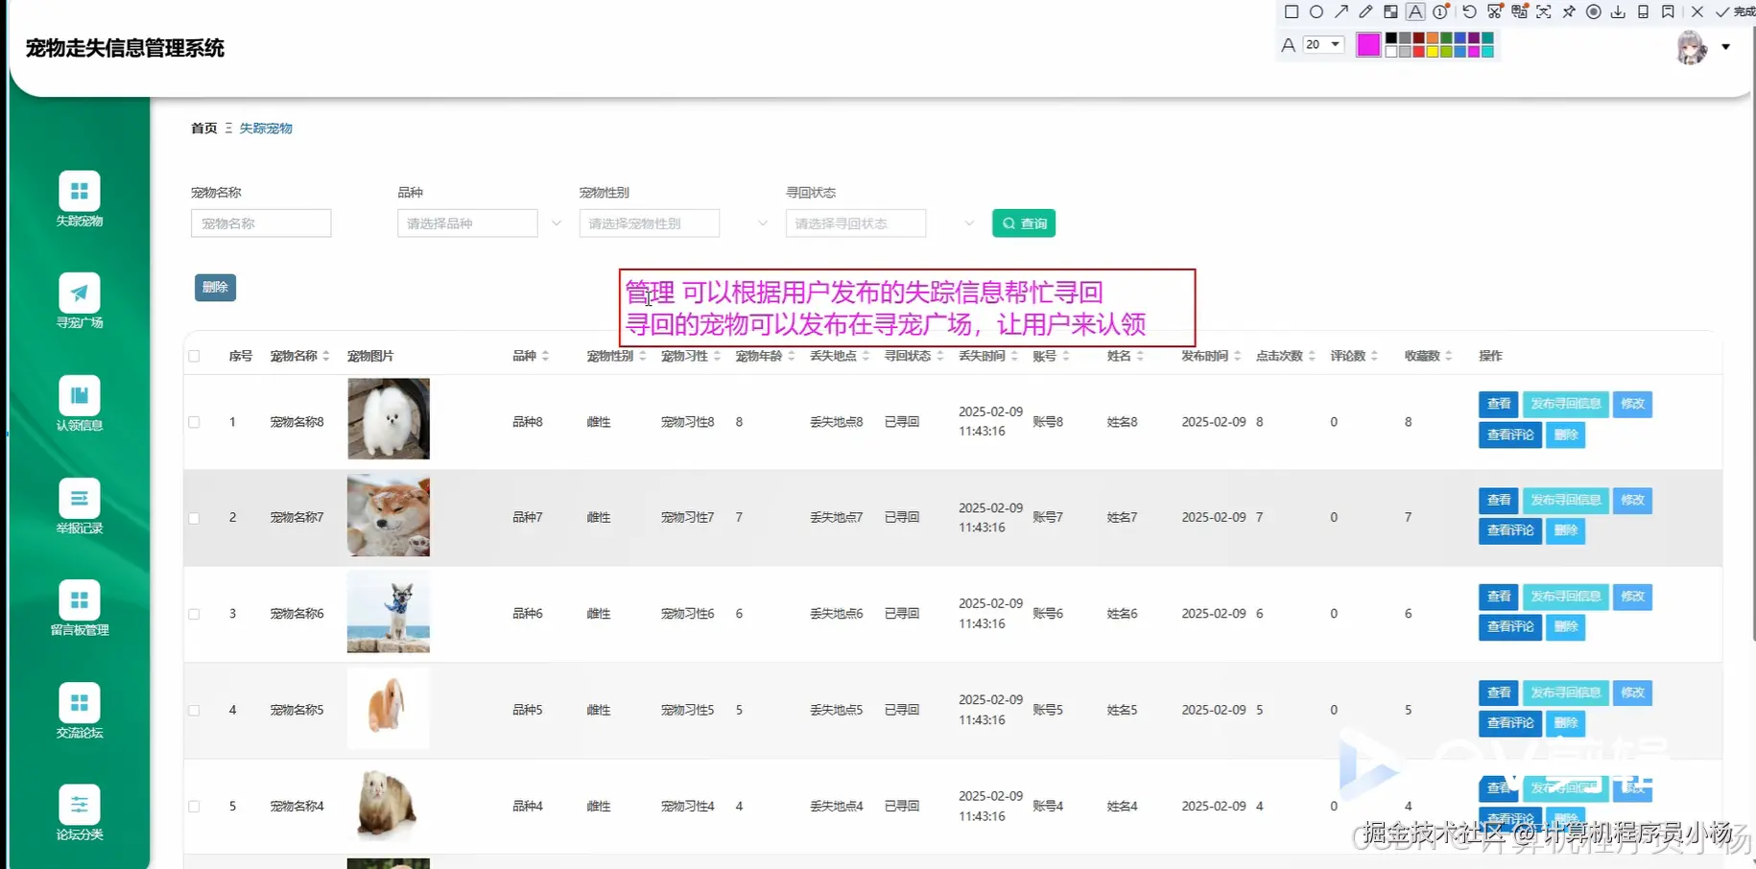The width and height of the screenshot is (1756, 869).
Task: Open 寻宠广场 in the sidebar
Action: [x=79, y=300]
